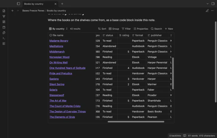Click the note's main vertical scrollbar
The height and width of the screenshot is (138, 217).
click(216, 62)
